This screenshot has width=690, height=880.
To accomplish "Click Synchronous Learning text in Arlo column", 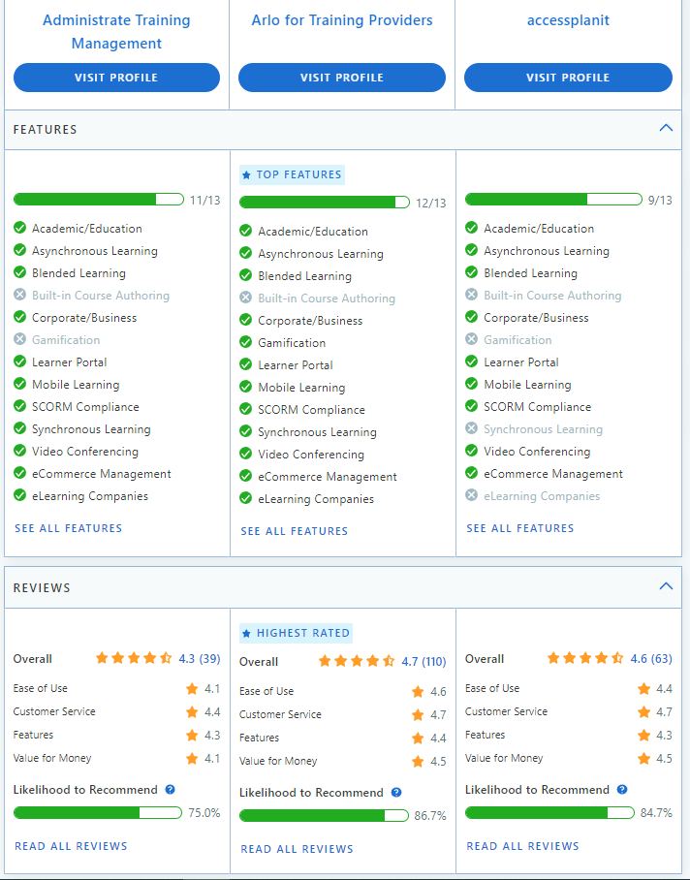I will point(317,432).
